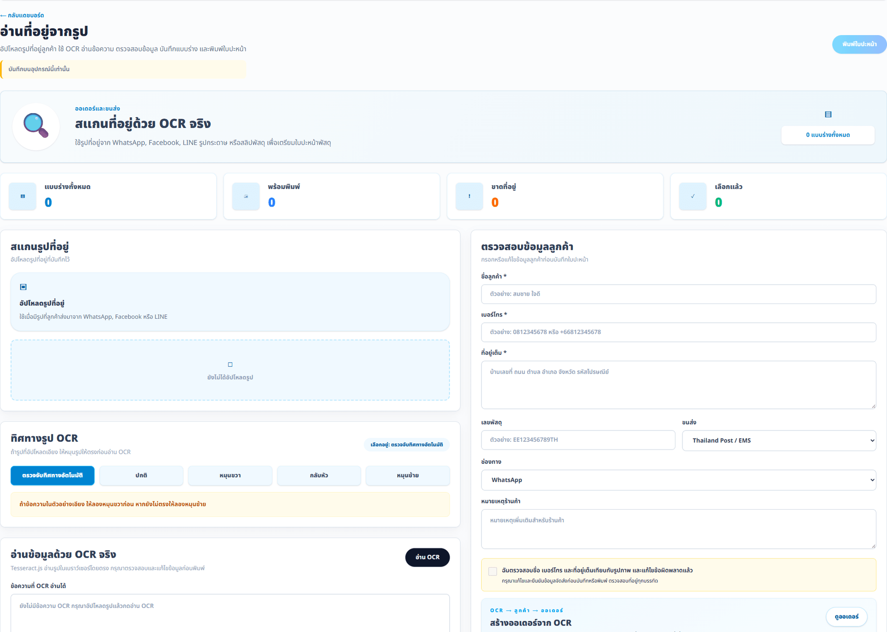Open the ขนส่ง Thailand Post / EMS dropdown
The image size is (887, 632).
tap(779, 440)
